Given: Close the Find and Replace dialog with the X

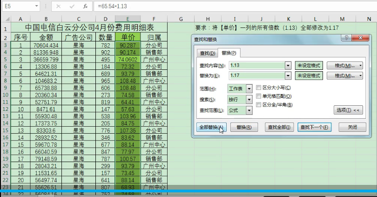Looking at the screenshot, I should (x=360, y=38).
